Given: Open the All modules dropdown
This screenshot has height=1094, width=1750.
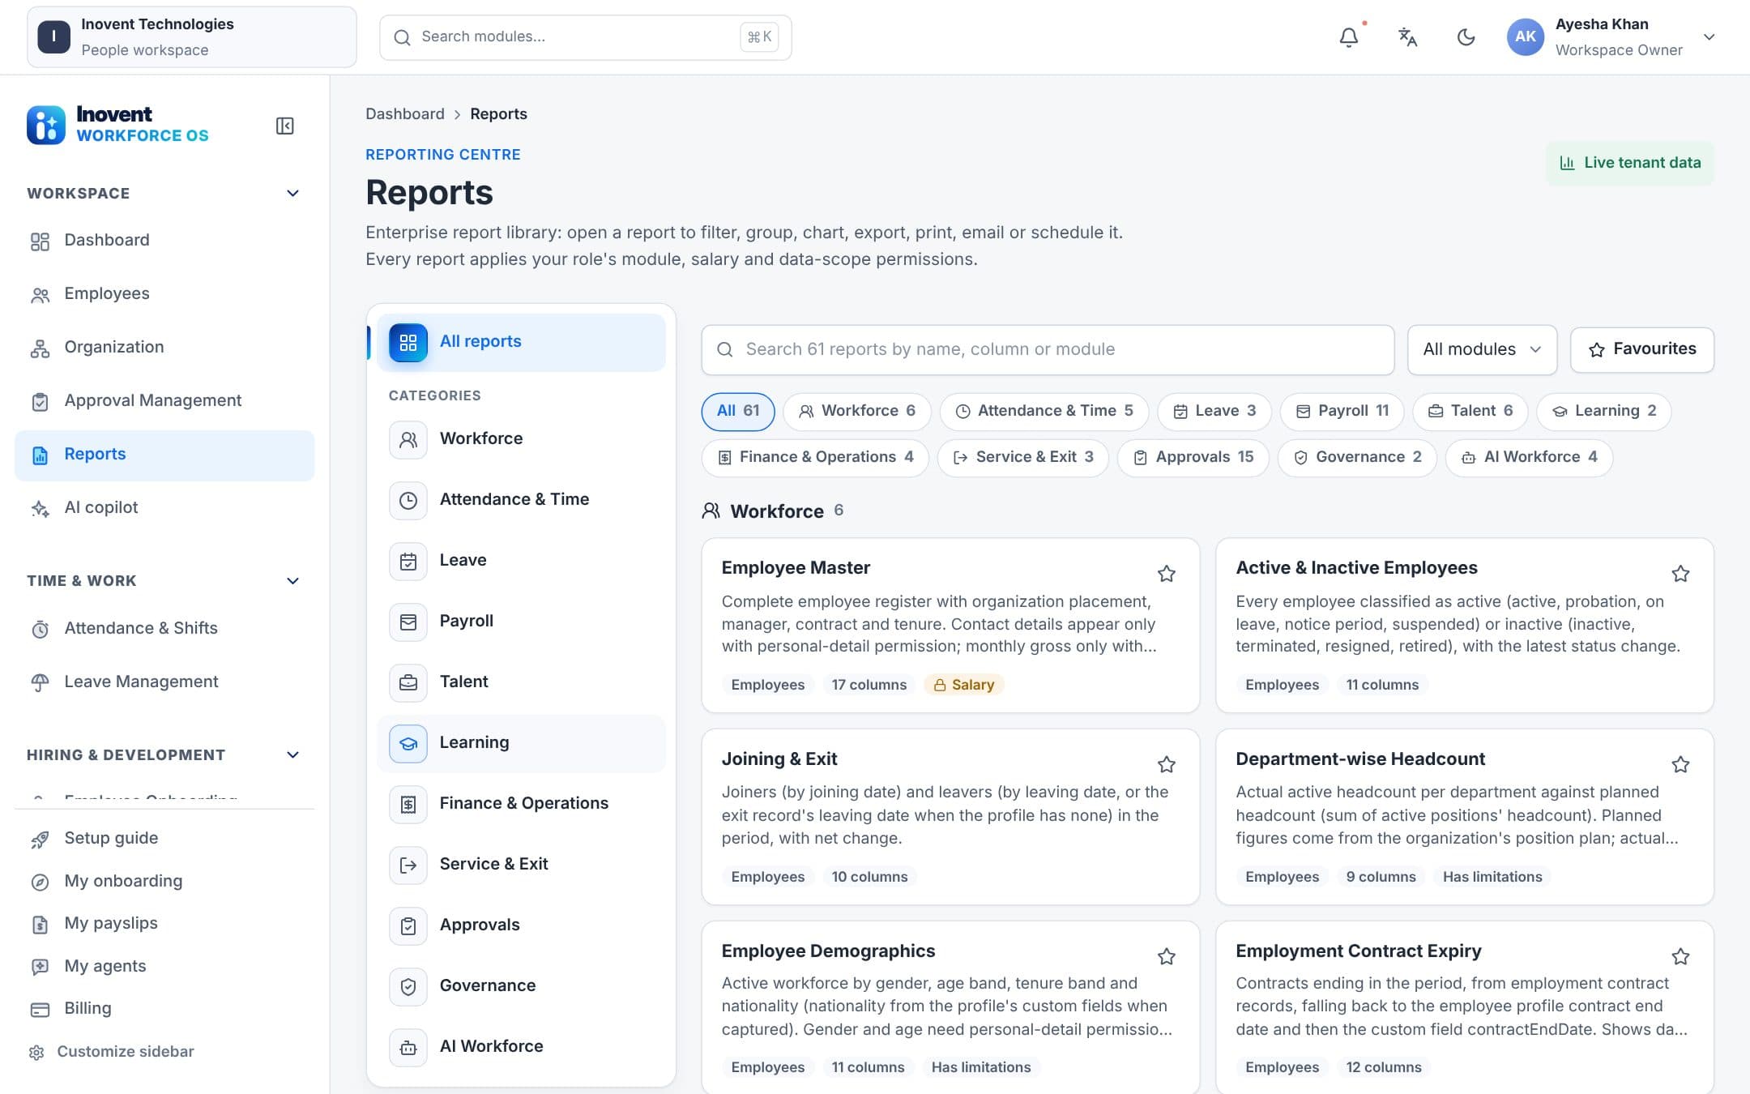Looking at the screenshot, I should [1482, 350].
